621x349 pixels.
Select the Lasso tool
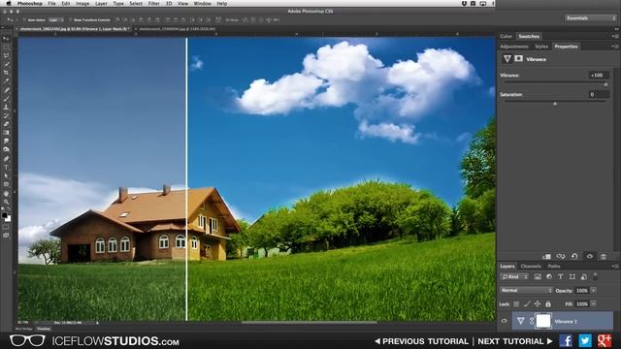pyautogui.click(x=6, y=56)
